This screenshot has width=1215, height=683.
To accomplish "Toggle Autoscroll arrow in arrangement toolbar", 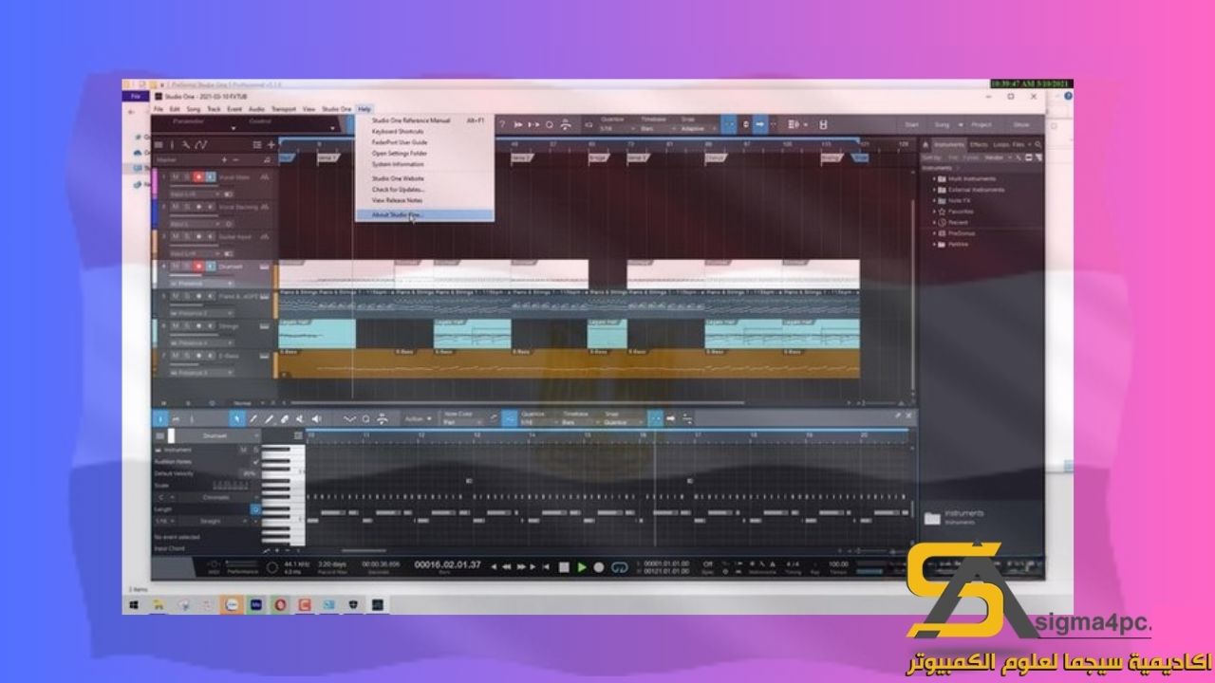I will click(759, 124).
